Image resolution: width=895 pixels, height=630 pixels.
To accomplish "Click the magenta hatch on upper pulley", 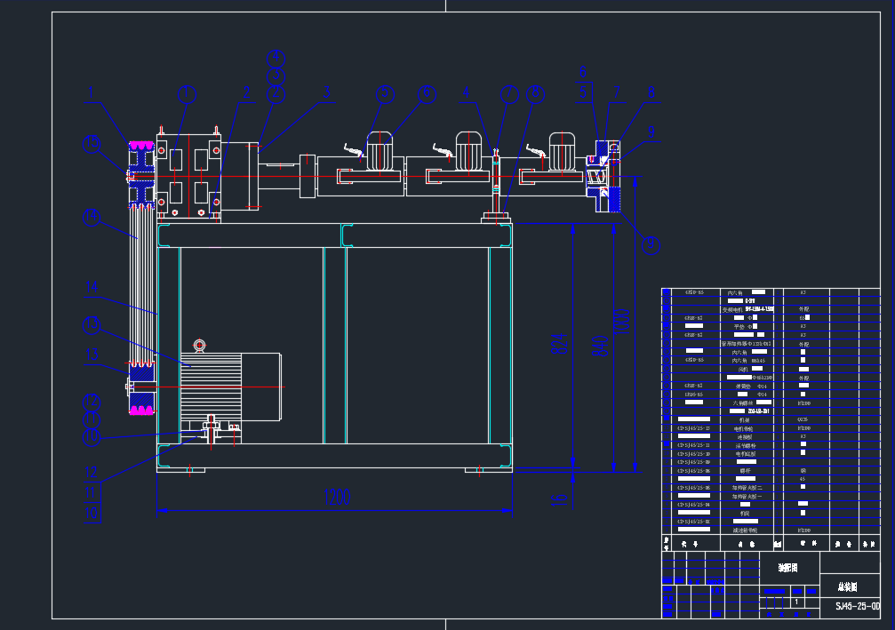I will point(140,145).
